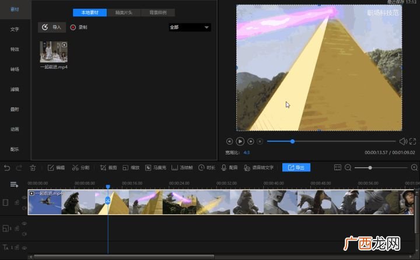Viewport: 420px width, 260px height.
Task: Mute the video track audio
Action: 24,208
